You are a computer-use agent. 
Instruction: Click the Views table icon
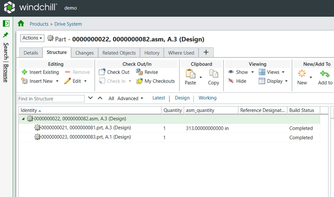(262, 72)
